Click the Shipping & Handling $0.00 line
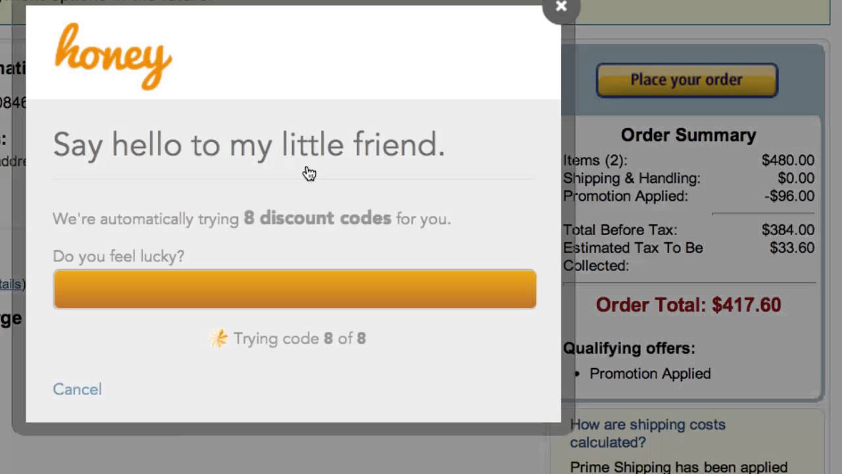842x474 pixels. (688, 178)
